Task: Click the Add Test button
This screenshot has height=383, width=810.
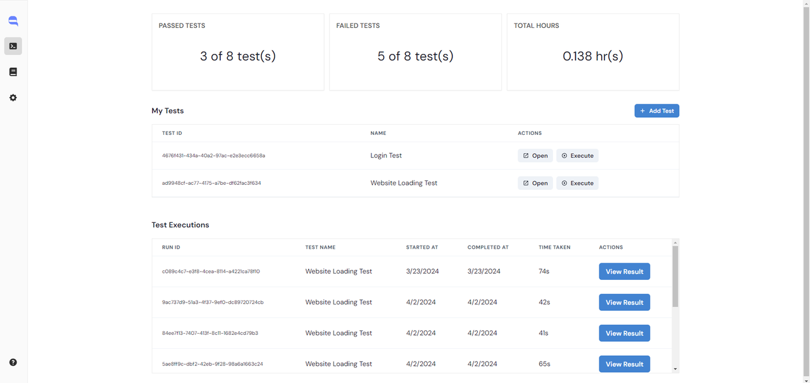Action: (657, 111)
